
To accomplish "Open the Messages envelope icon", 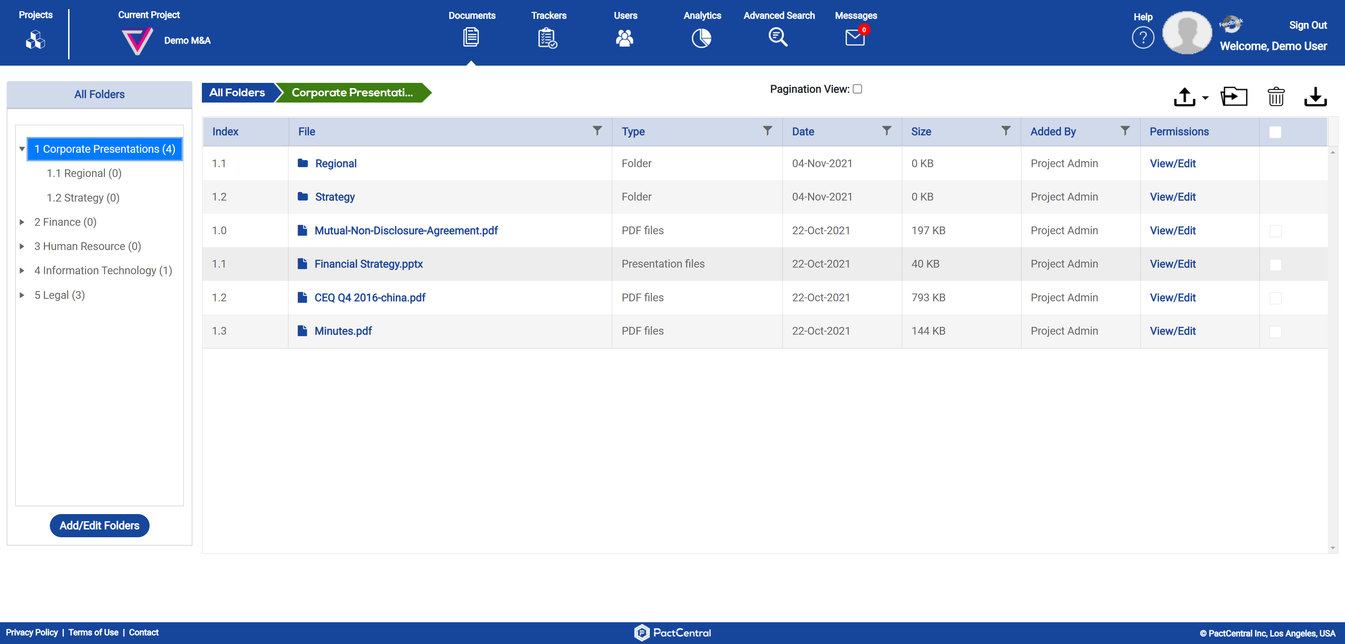I will coord(855,38).
